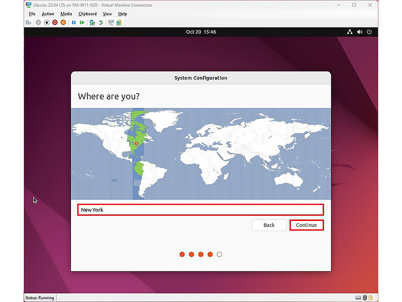Click the Continue button
The image size is (402, 302).
[307, 225]
